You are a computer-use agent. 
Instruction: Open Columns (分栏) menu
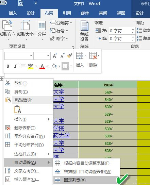pyautogui.click(x=41, y=30)
